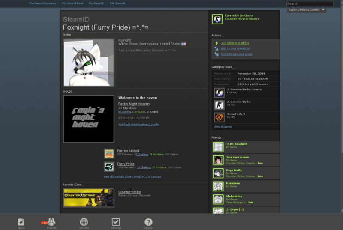Click Josh the raccoon's avatar

point(218,160)
